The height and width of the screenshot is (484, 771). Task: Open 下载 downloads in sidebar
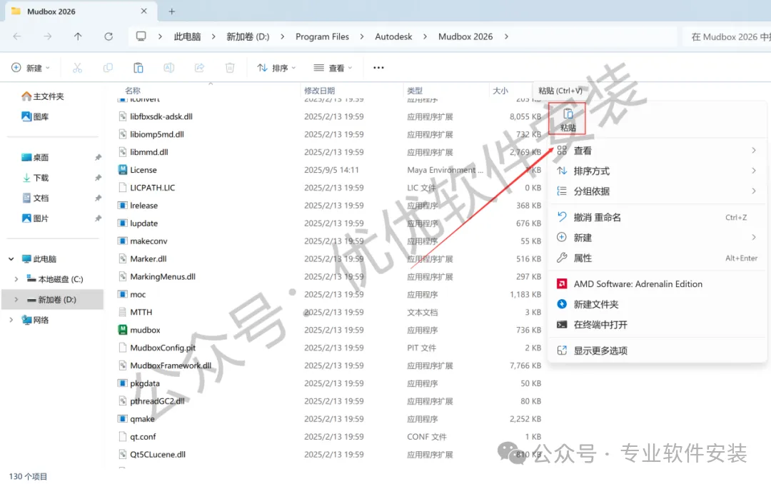pos(35,178)
